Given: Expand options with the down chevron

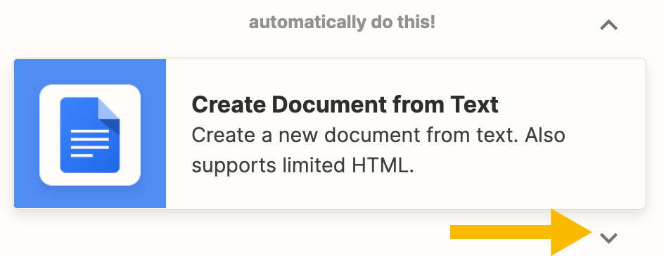Looking at the screenshot, I should click(x=609, y=238).
